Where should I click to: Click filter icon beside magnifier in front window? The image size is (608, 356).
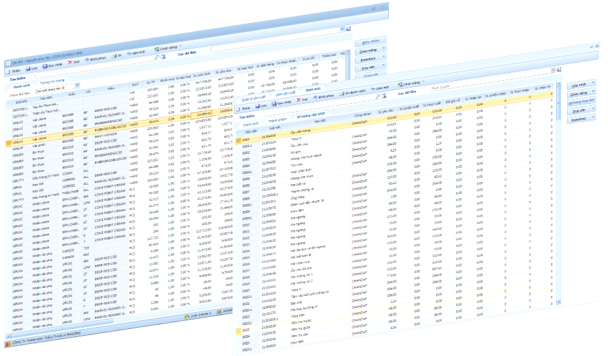[384, 96]
